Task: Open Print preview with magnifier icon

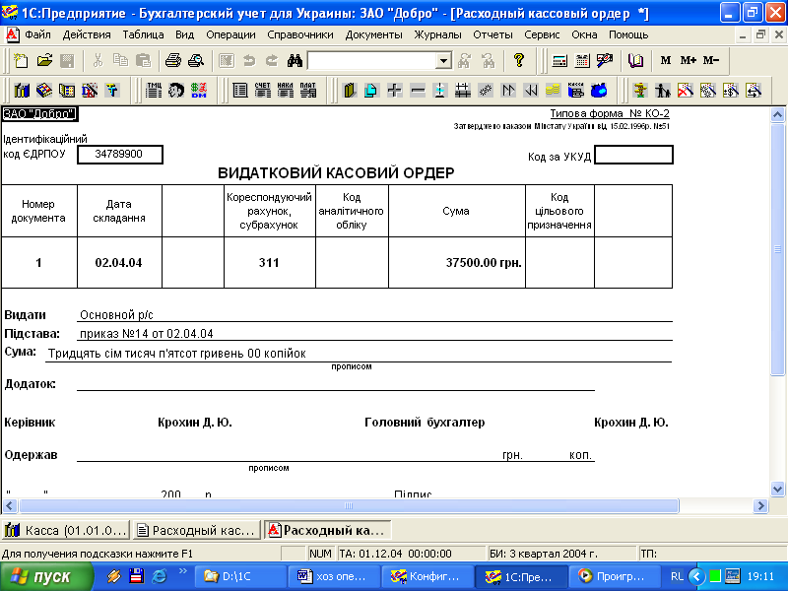Action: [x=196, y=61]
